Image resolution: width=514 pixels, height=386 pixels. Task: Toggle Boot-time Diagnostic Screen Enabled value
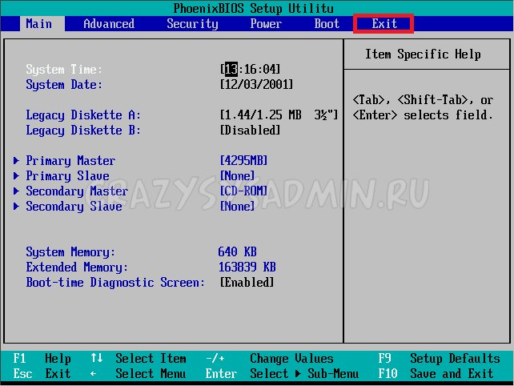[247, 283]
